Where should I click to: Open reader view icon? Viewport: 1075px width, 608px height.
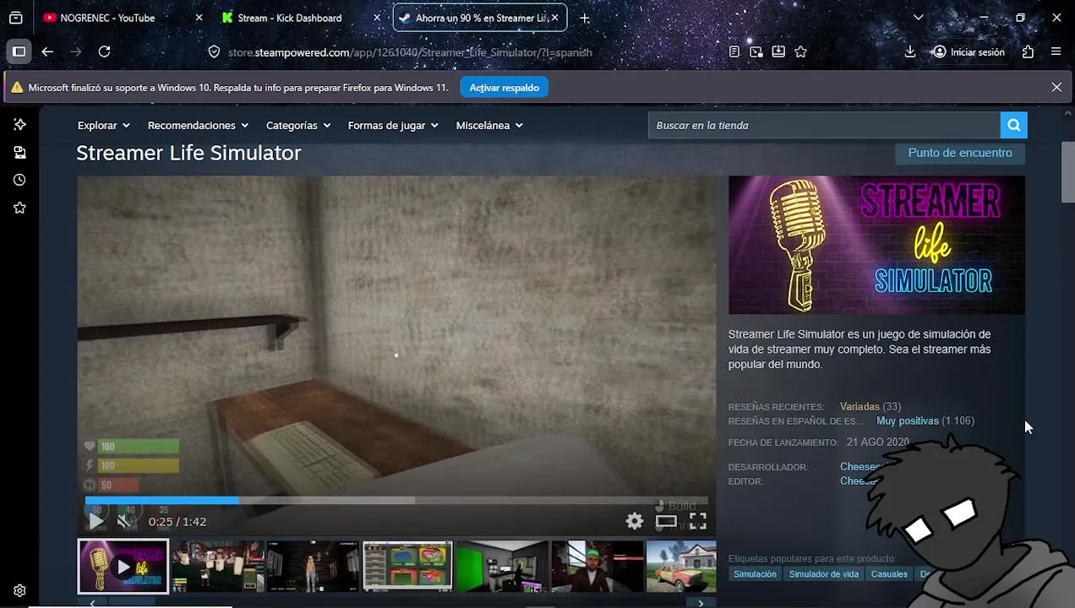[x=734, y=52]
